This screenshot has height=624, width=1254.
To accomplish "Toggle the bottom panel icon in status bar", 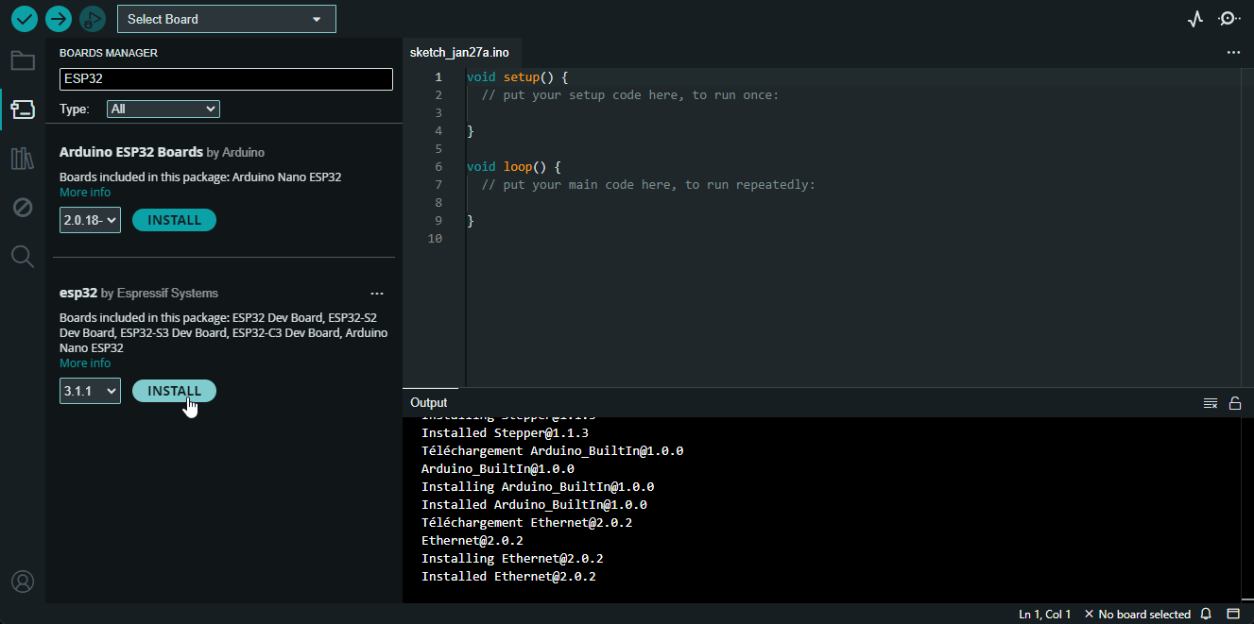I will tap(1233, 614).
